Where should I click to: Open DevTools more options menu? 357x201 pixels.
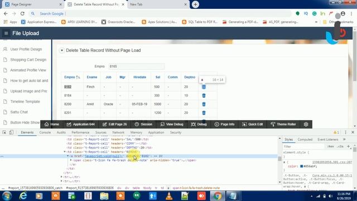click(346, 132)
